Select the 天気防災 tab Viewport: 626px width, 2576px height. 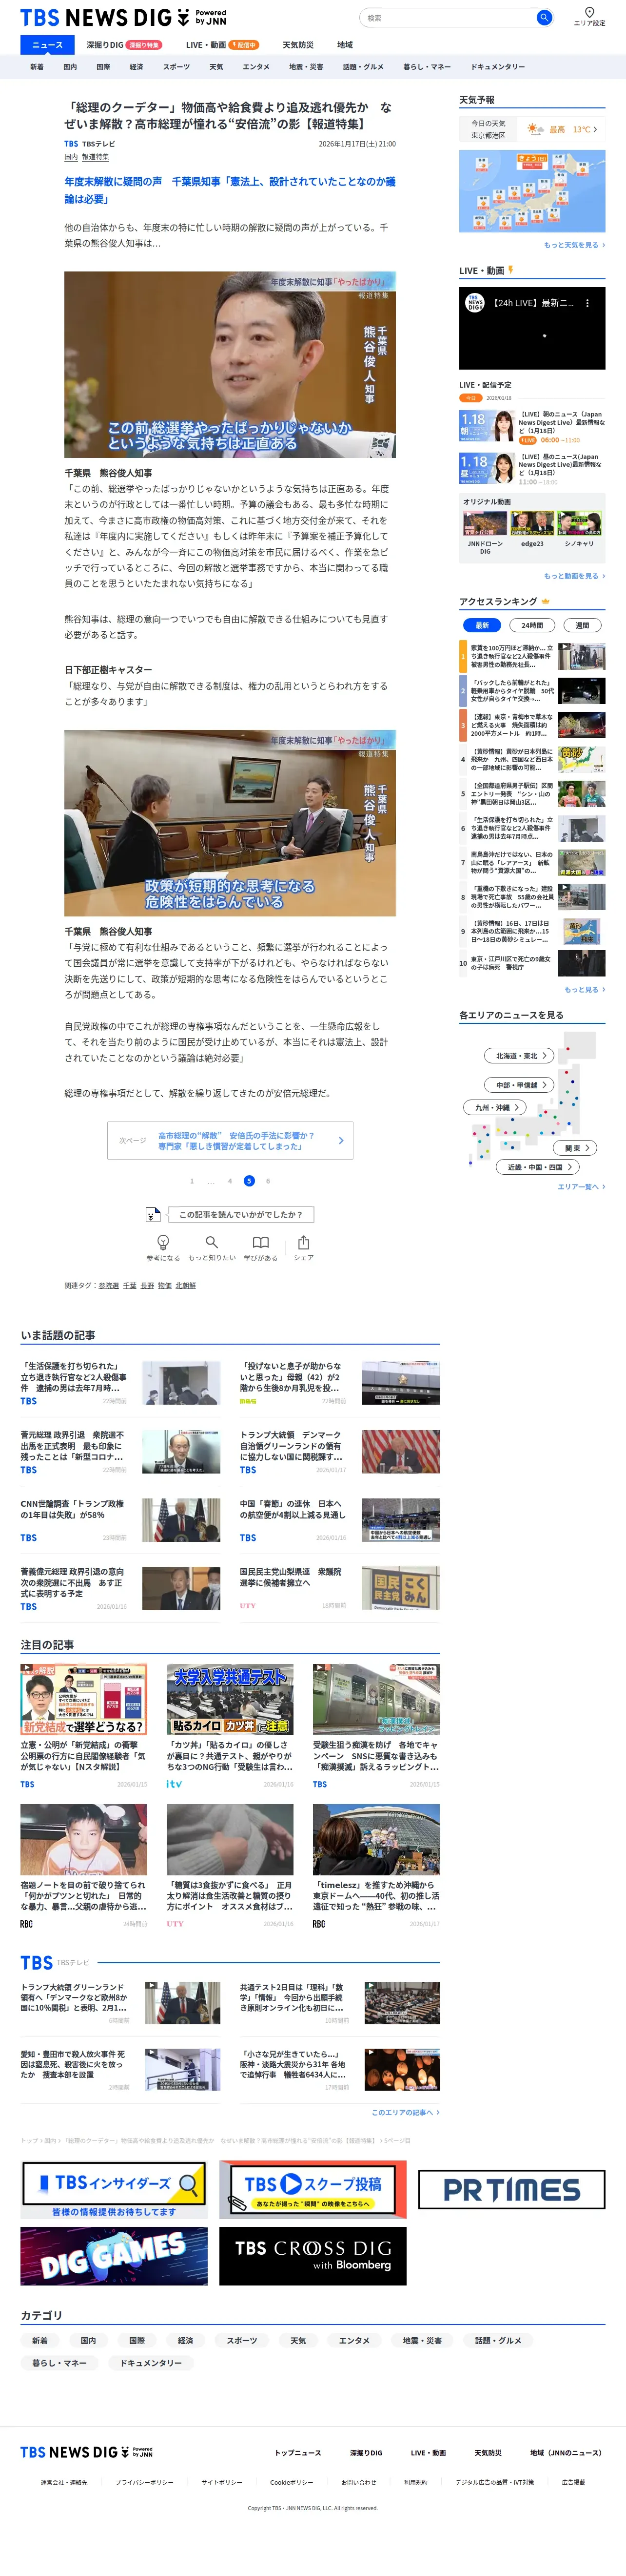pyautogui.click(x=297, y=45)
